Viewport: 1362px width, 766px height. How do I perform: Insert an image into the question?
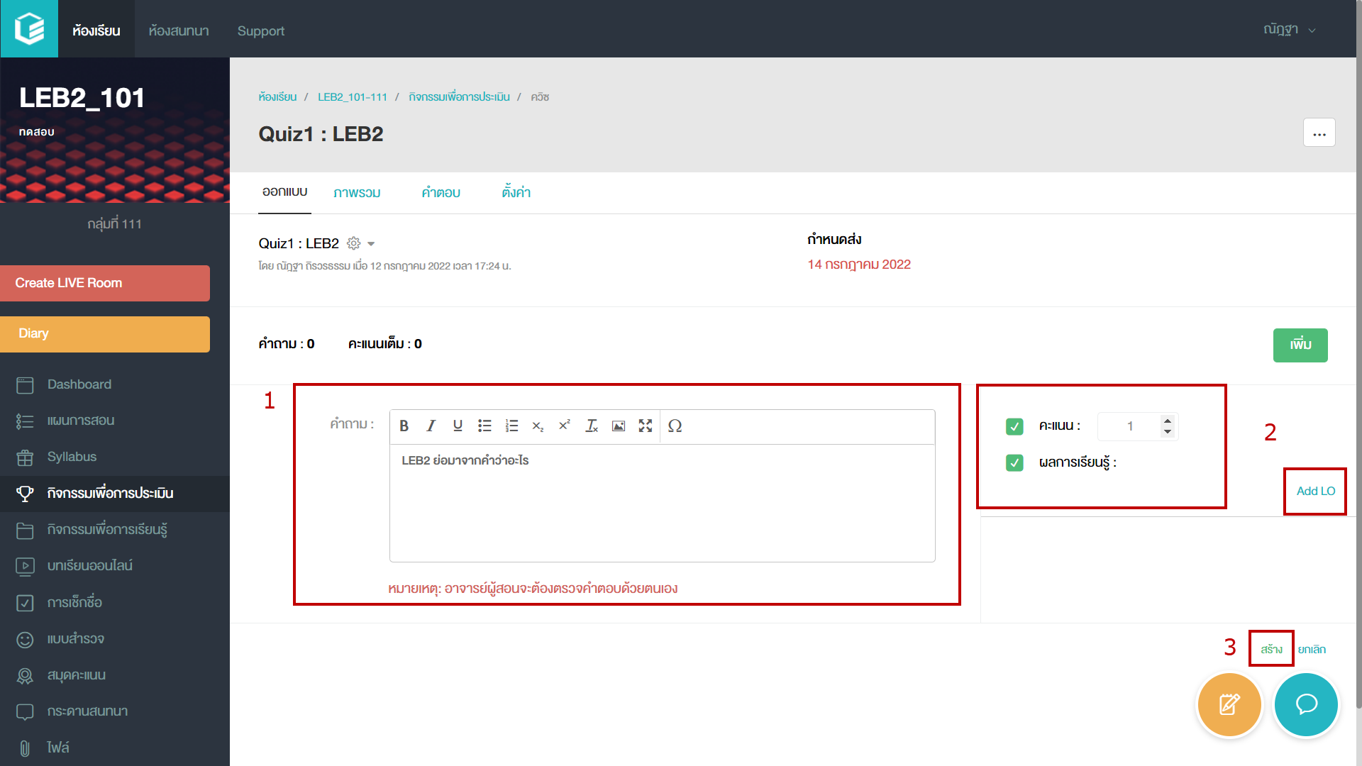tap(619, 426)
